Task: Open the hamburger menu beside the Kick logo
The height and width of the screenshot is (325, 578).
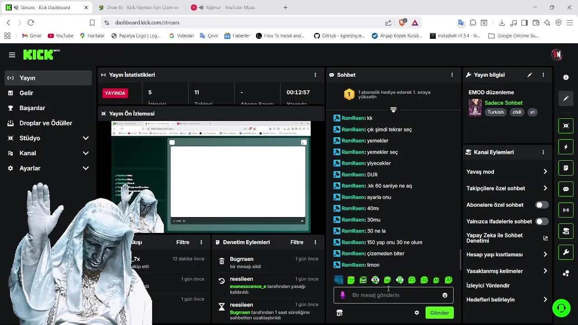Action: pyautogui.click(x=12, y=55)
